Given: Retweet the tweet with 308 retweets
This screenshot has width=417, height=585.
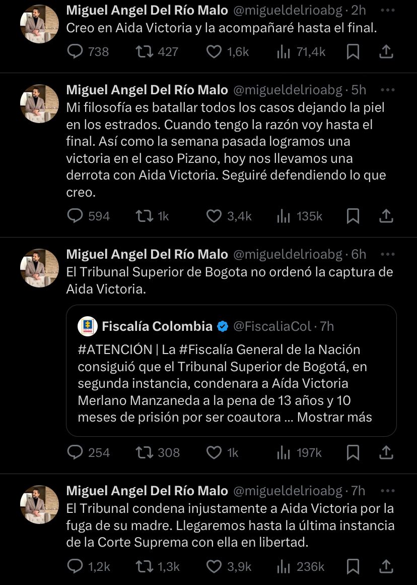Looking at the screenshot, I should [x=145, y=452].
